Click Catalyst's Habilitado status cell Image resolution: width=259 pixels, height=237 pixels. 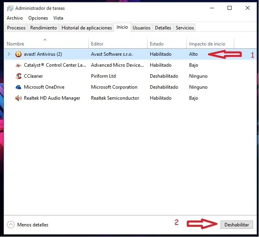161,65
